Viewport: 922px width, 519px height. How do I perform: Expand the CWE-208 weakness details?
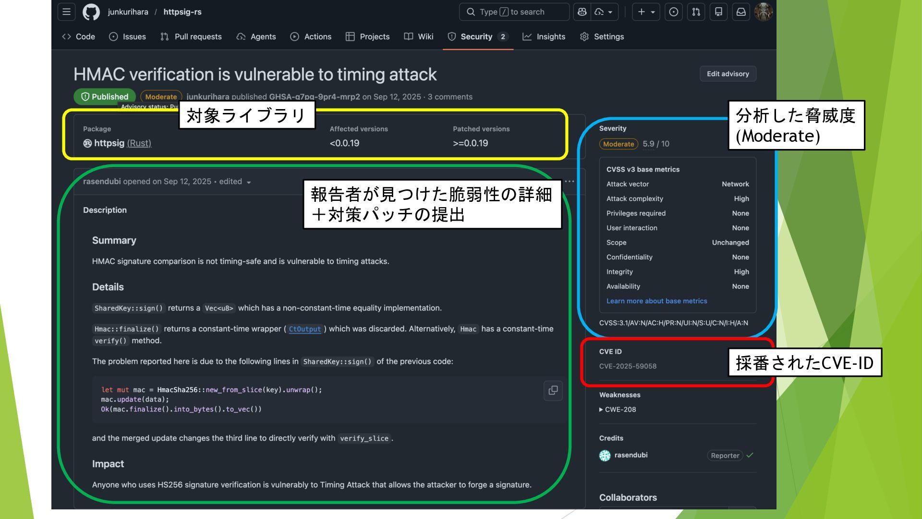coord(618,409)
